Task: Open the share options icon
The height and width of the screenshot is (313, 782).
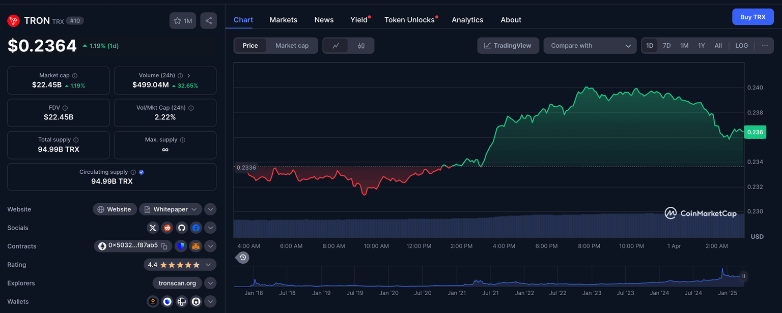Action: click(208, 20)
